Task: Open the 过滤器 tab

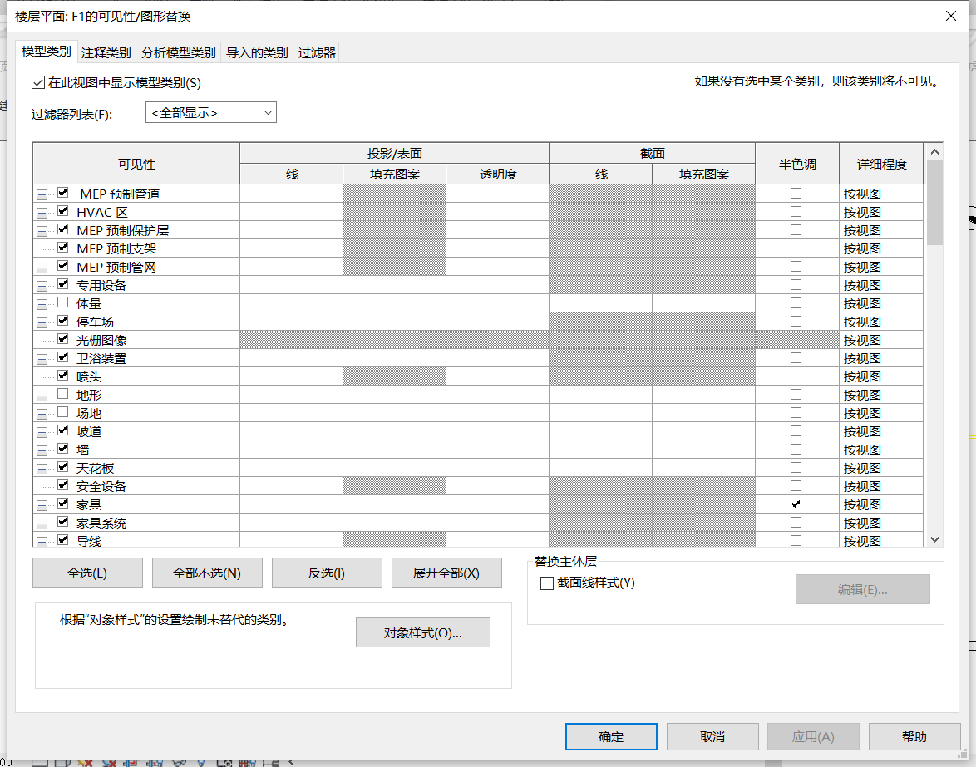Action: click(x=317, y=53)
